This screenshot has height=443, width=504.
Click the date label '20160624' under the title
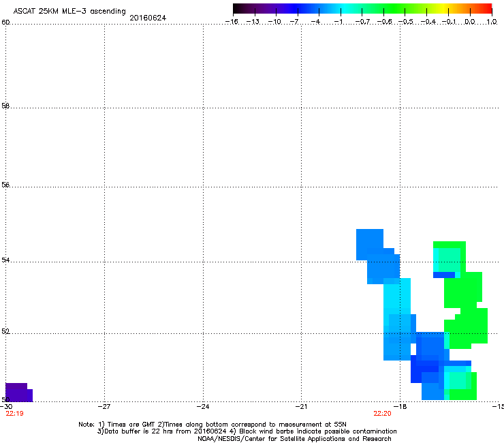pyautogui.click(x=148, y=18)
